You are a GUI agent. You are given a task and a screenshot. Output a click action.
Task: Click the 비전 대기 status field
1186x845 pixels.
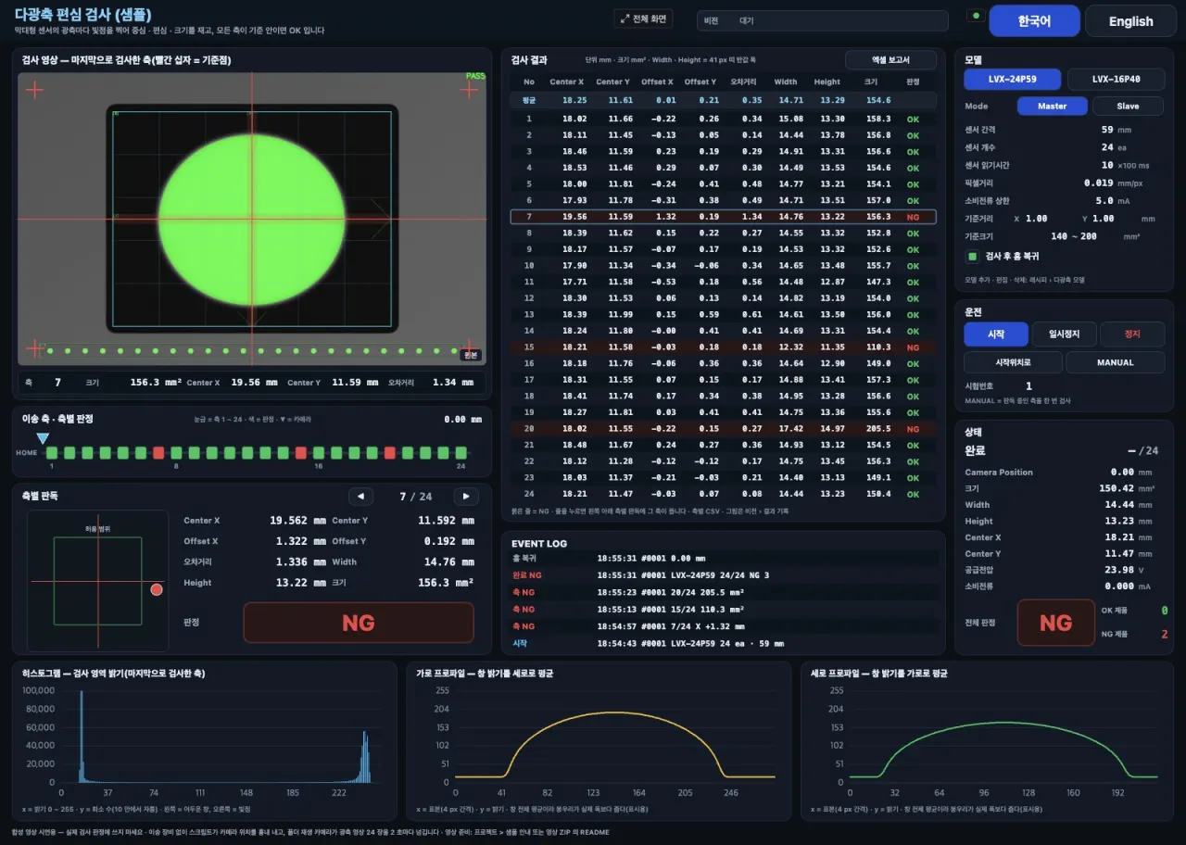click(x=823, y=20)
